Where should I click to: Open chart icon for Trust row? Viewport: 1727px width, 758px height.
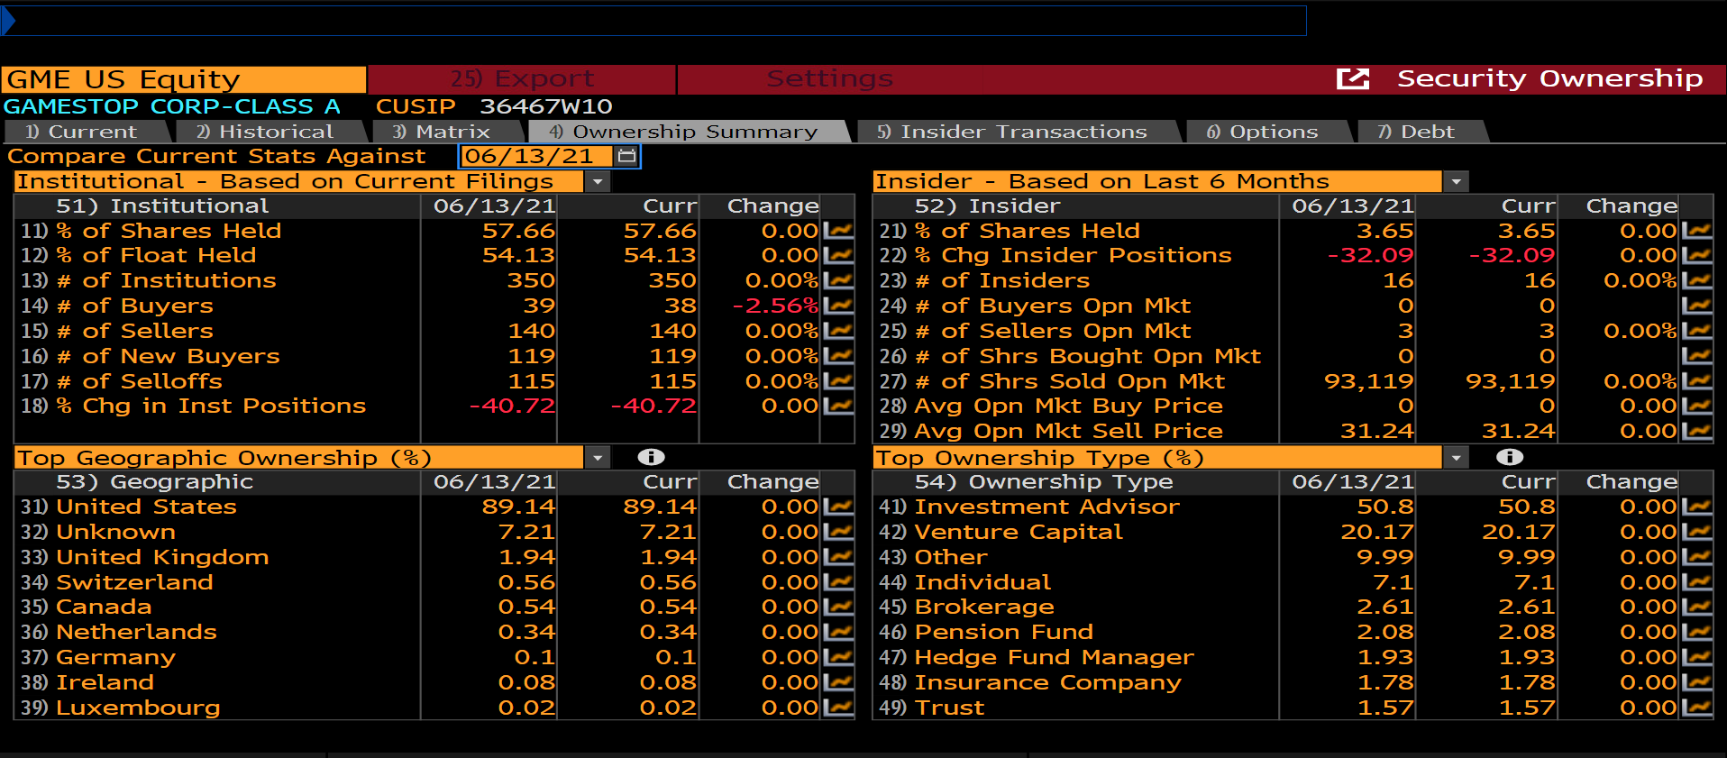(x=1697, y=708)
